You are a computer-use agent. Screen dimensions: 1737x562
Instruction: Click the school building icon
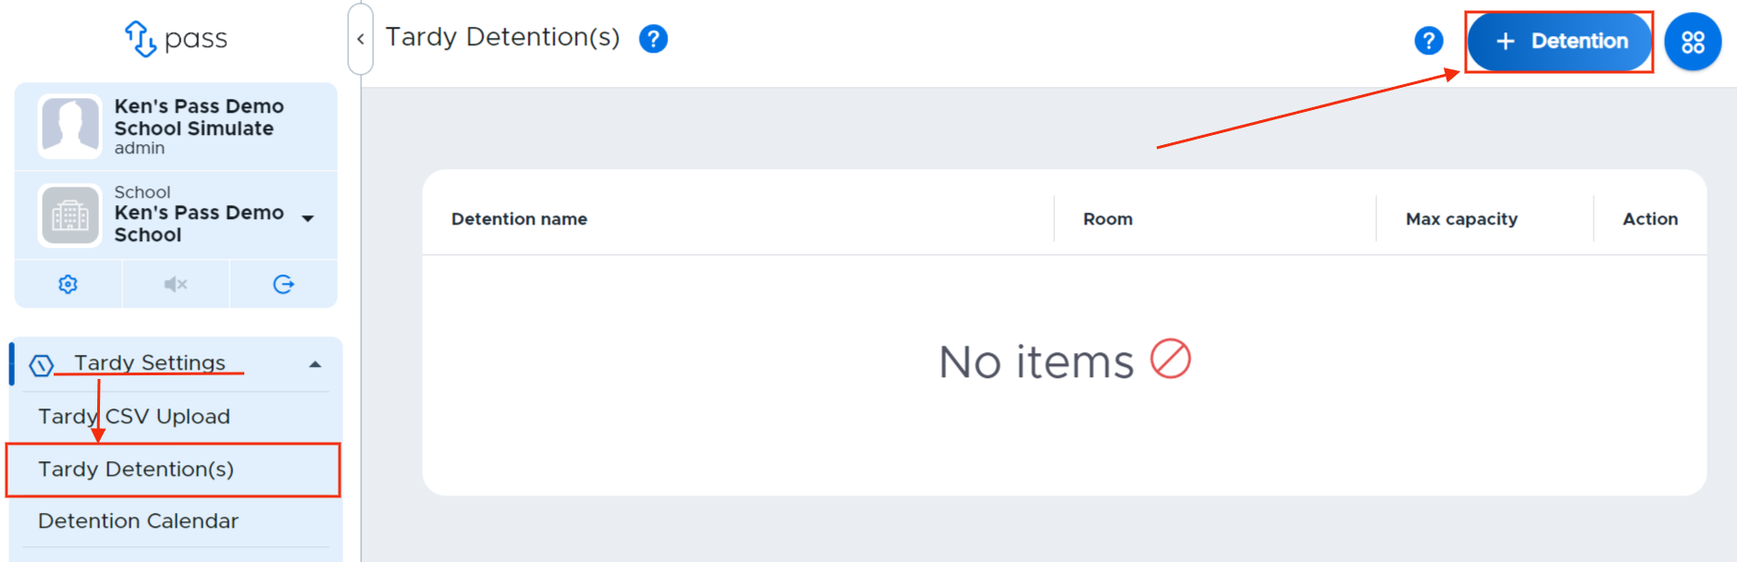[70, 215]
